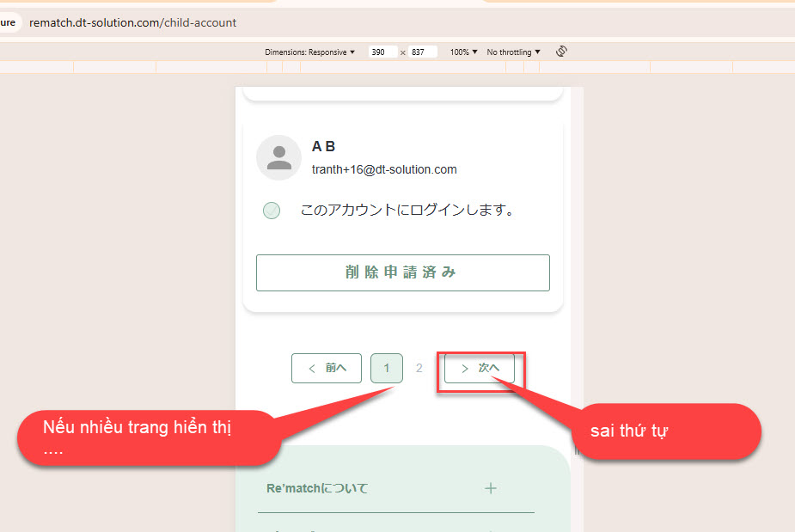Click the tranth+16@dt-solution.com email text
The width and height of the screenshot is (795, 532).
point(384,170)
